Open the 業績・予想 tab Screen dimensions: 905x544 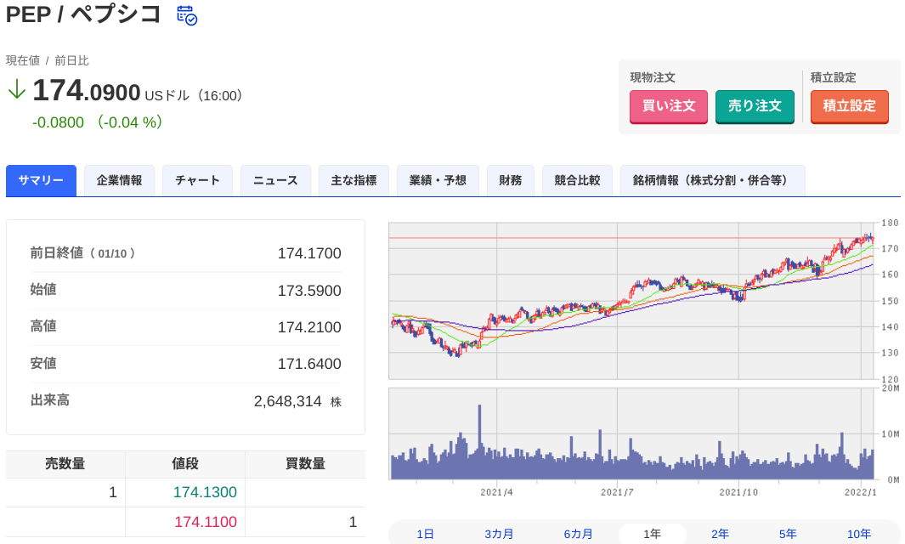(x=438, y=180)
